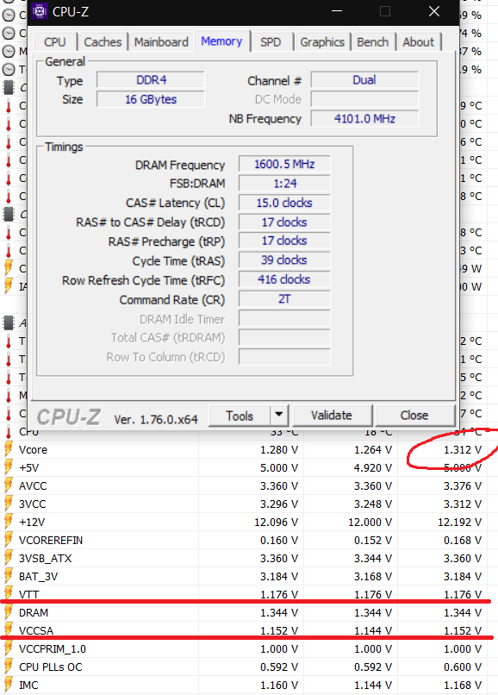Screen dimensions: 498x695
Task: Click the DRAM current value 1.344 V
Action: tap(279, 612)
